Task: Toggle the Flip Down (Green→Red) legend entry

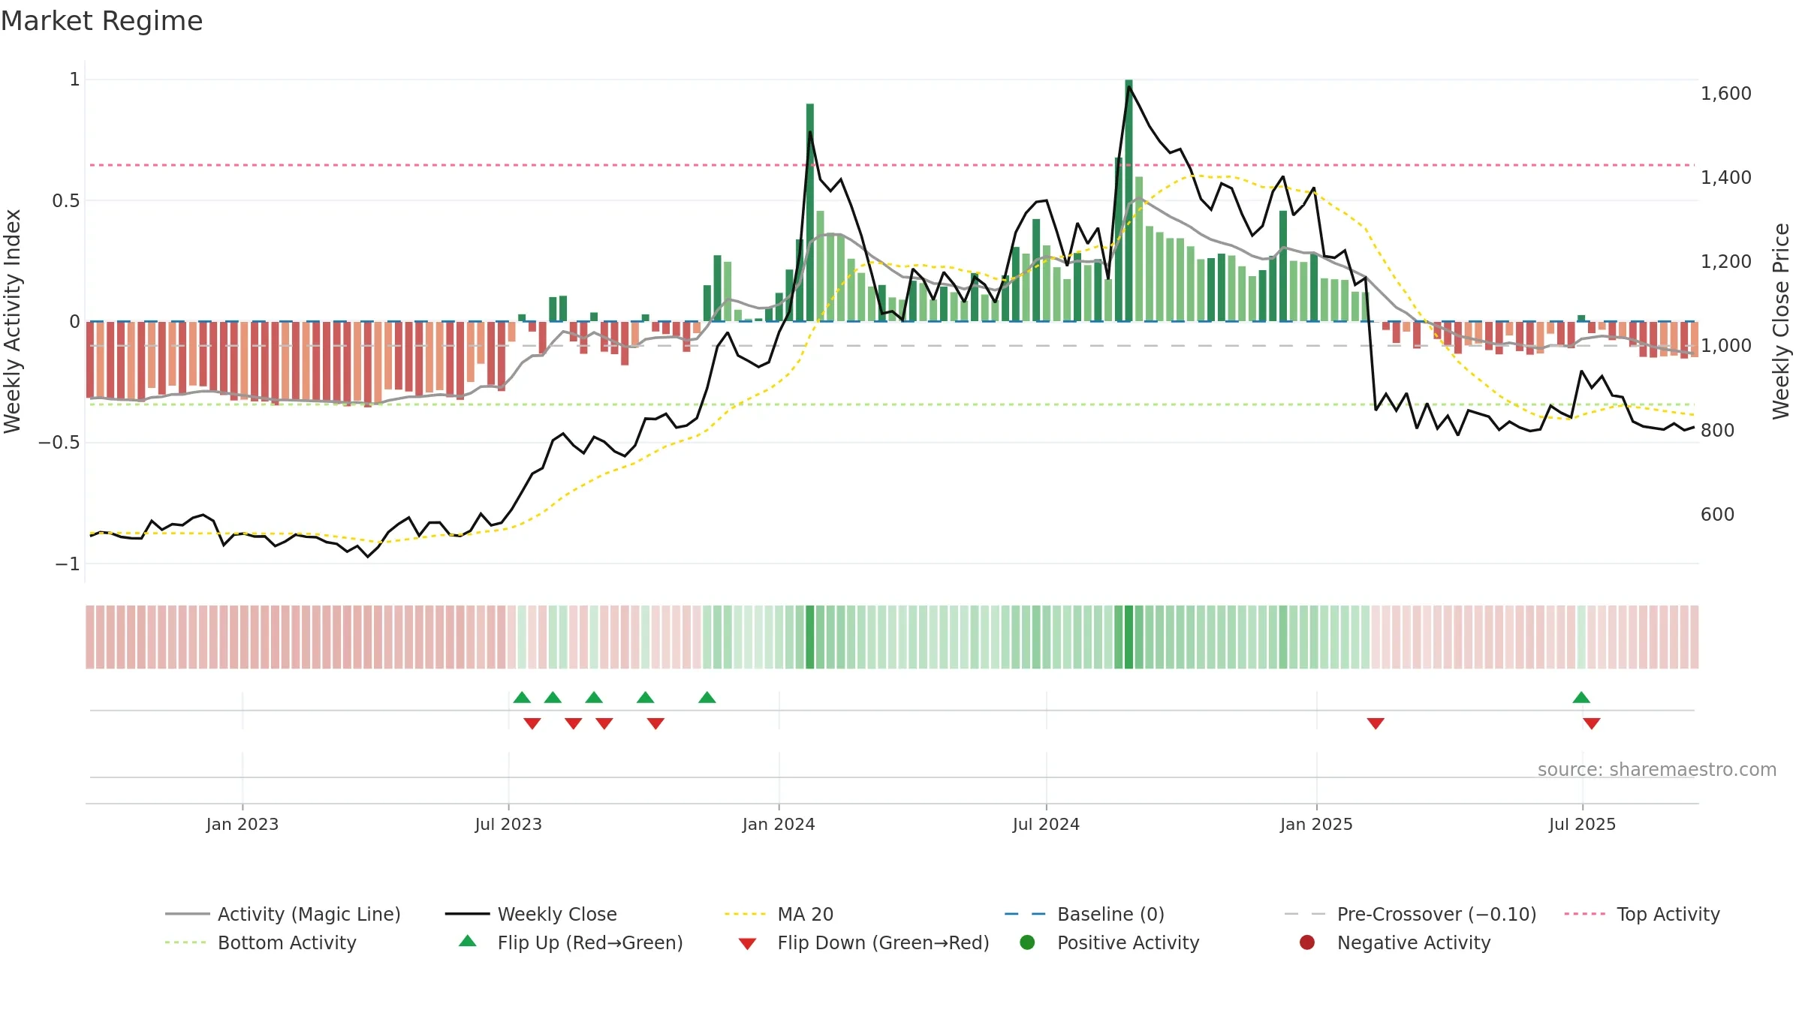Action: (x=863, y=942)
